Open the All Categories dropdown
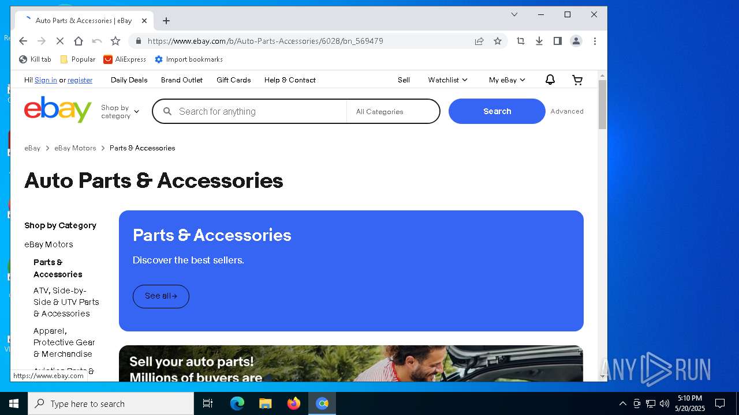 pyautogui.click(x=393, y=111)
